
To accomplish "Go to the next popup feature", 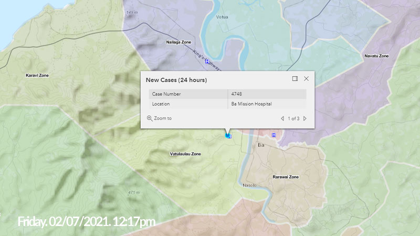I will 305,119.
